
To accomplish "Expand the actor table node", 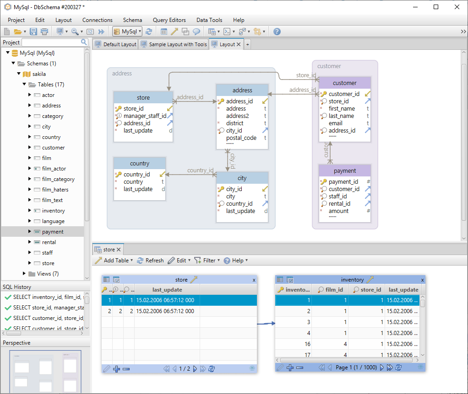I will [x=30, y=95].
